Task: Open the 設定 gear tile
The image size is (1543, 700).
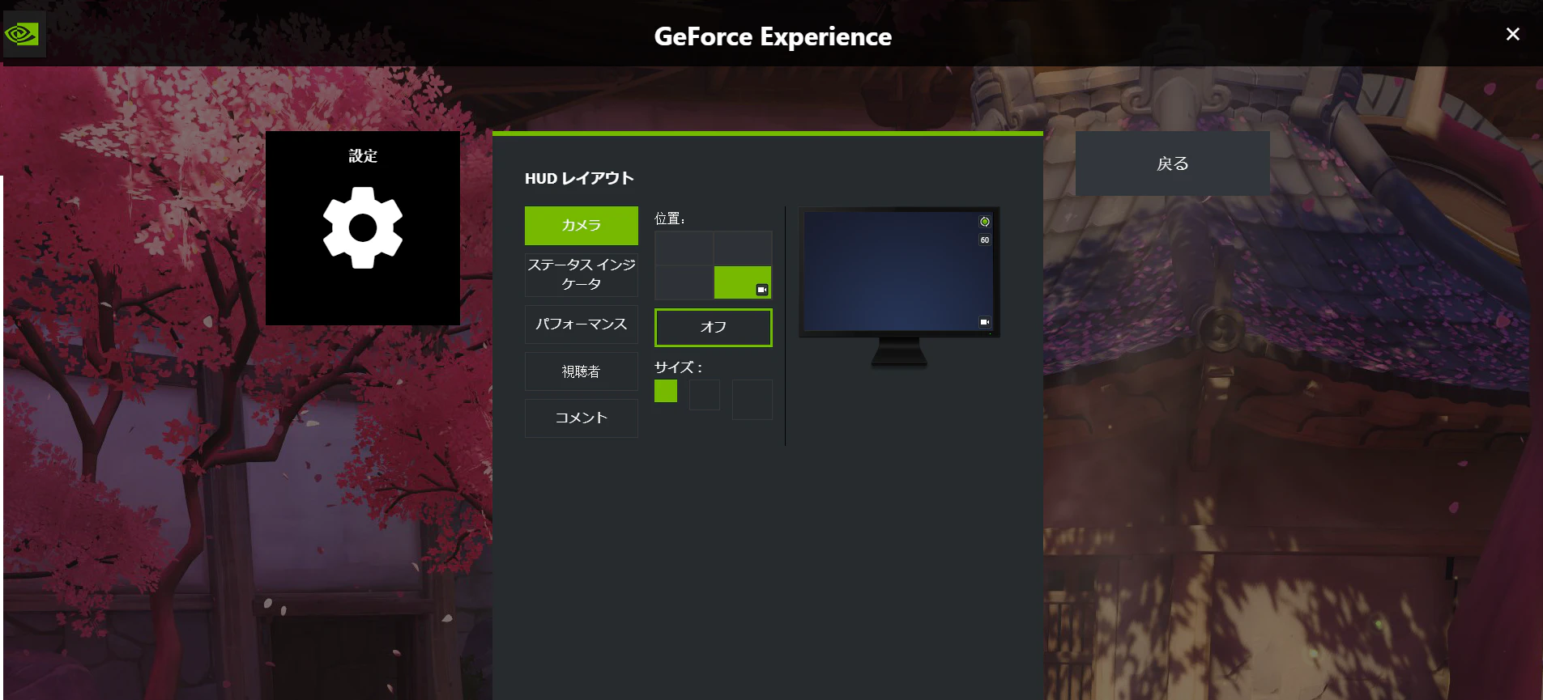Action: point(363,228)
